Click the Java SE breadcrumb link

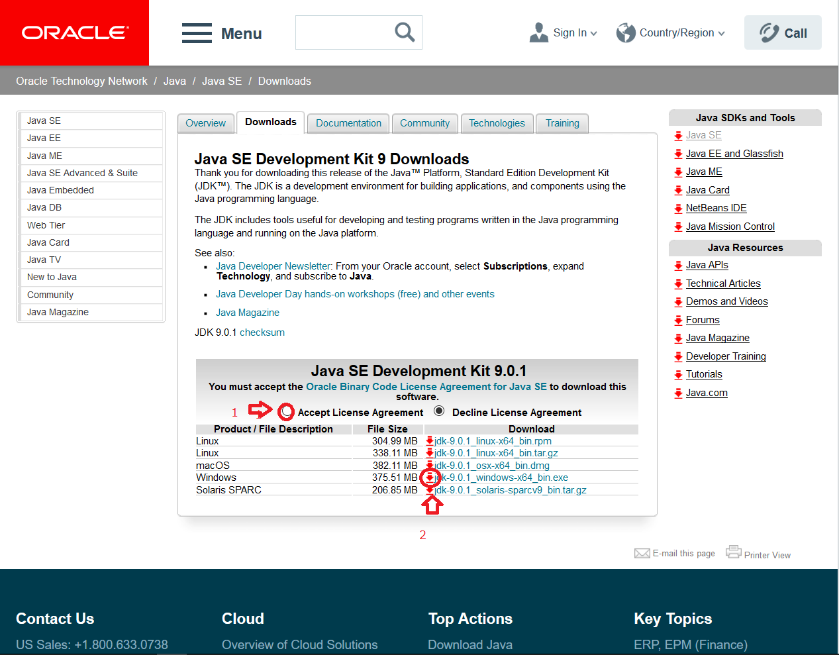[x=222, y=81]
